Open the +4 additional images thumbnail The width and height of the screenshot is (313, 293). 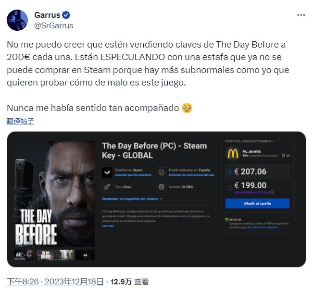[x=85, y=255]
